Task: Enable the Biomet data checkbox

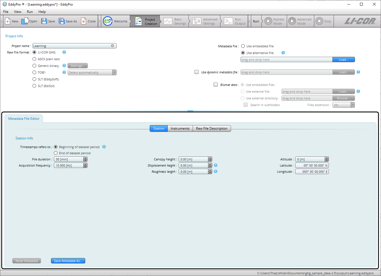Action: point(216,85)
